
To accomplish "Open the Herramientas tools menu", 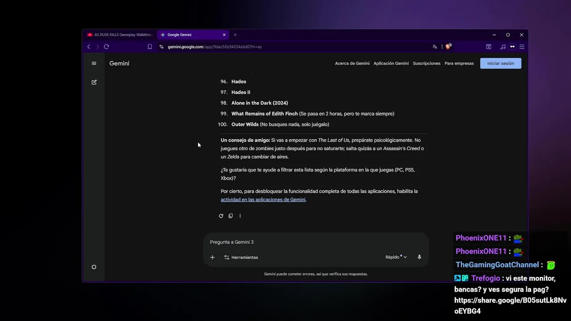I will pos(241,257).
